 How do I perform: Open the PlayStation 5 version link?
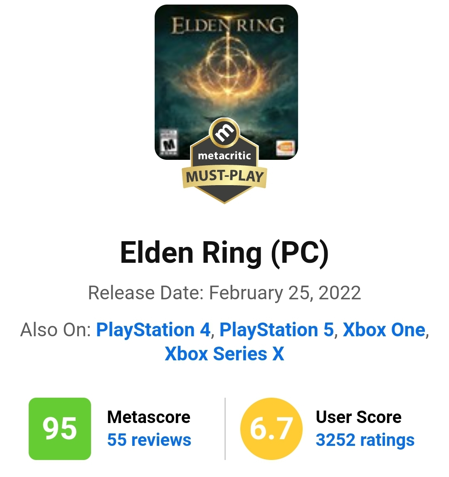click(x=276, y=330)
